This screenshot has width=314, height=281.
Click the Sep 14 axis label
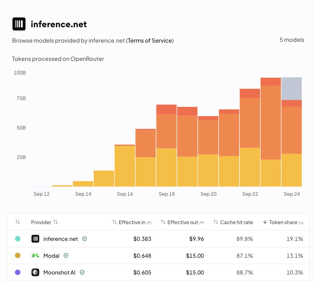[83, 194]
